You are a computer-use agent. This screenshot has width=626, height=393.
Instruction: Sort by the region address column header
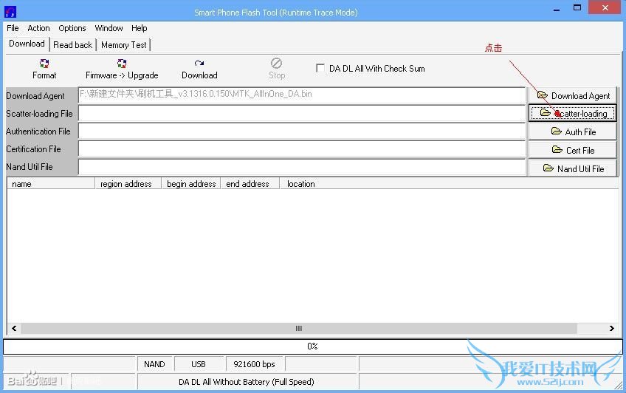(128, 184)
